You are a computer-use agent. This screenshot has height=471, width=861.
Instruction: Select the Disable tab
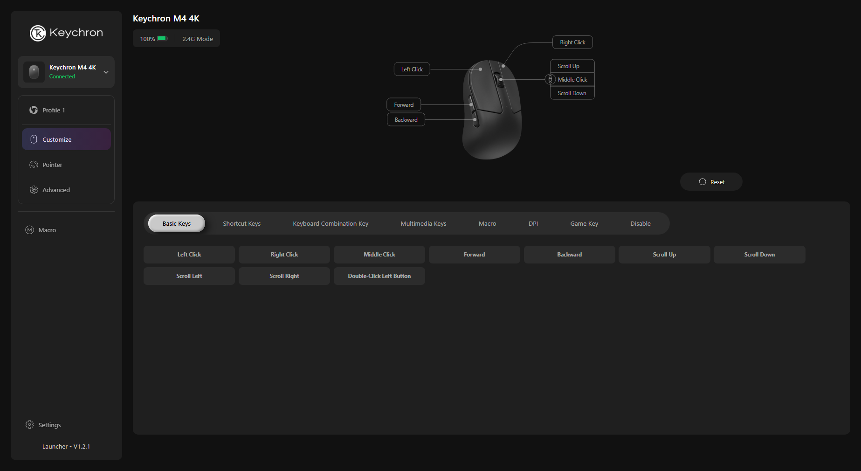click(641, 224)
